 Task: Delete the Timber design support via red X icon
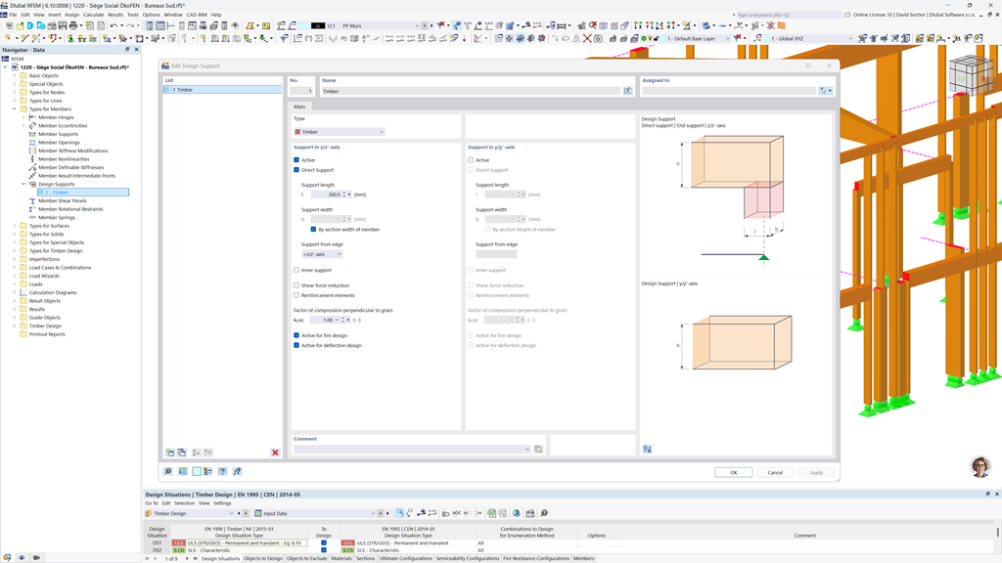pyautogui.click(x=275, y=451)
